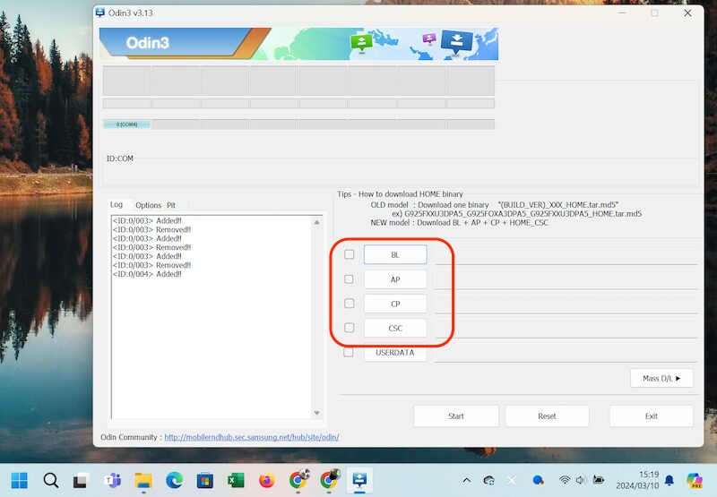Switch to the Options tab
Image resolution: width=717 pixels, height=497 pixels.
[148, 205]
